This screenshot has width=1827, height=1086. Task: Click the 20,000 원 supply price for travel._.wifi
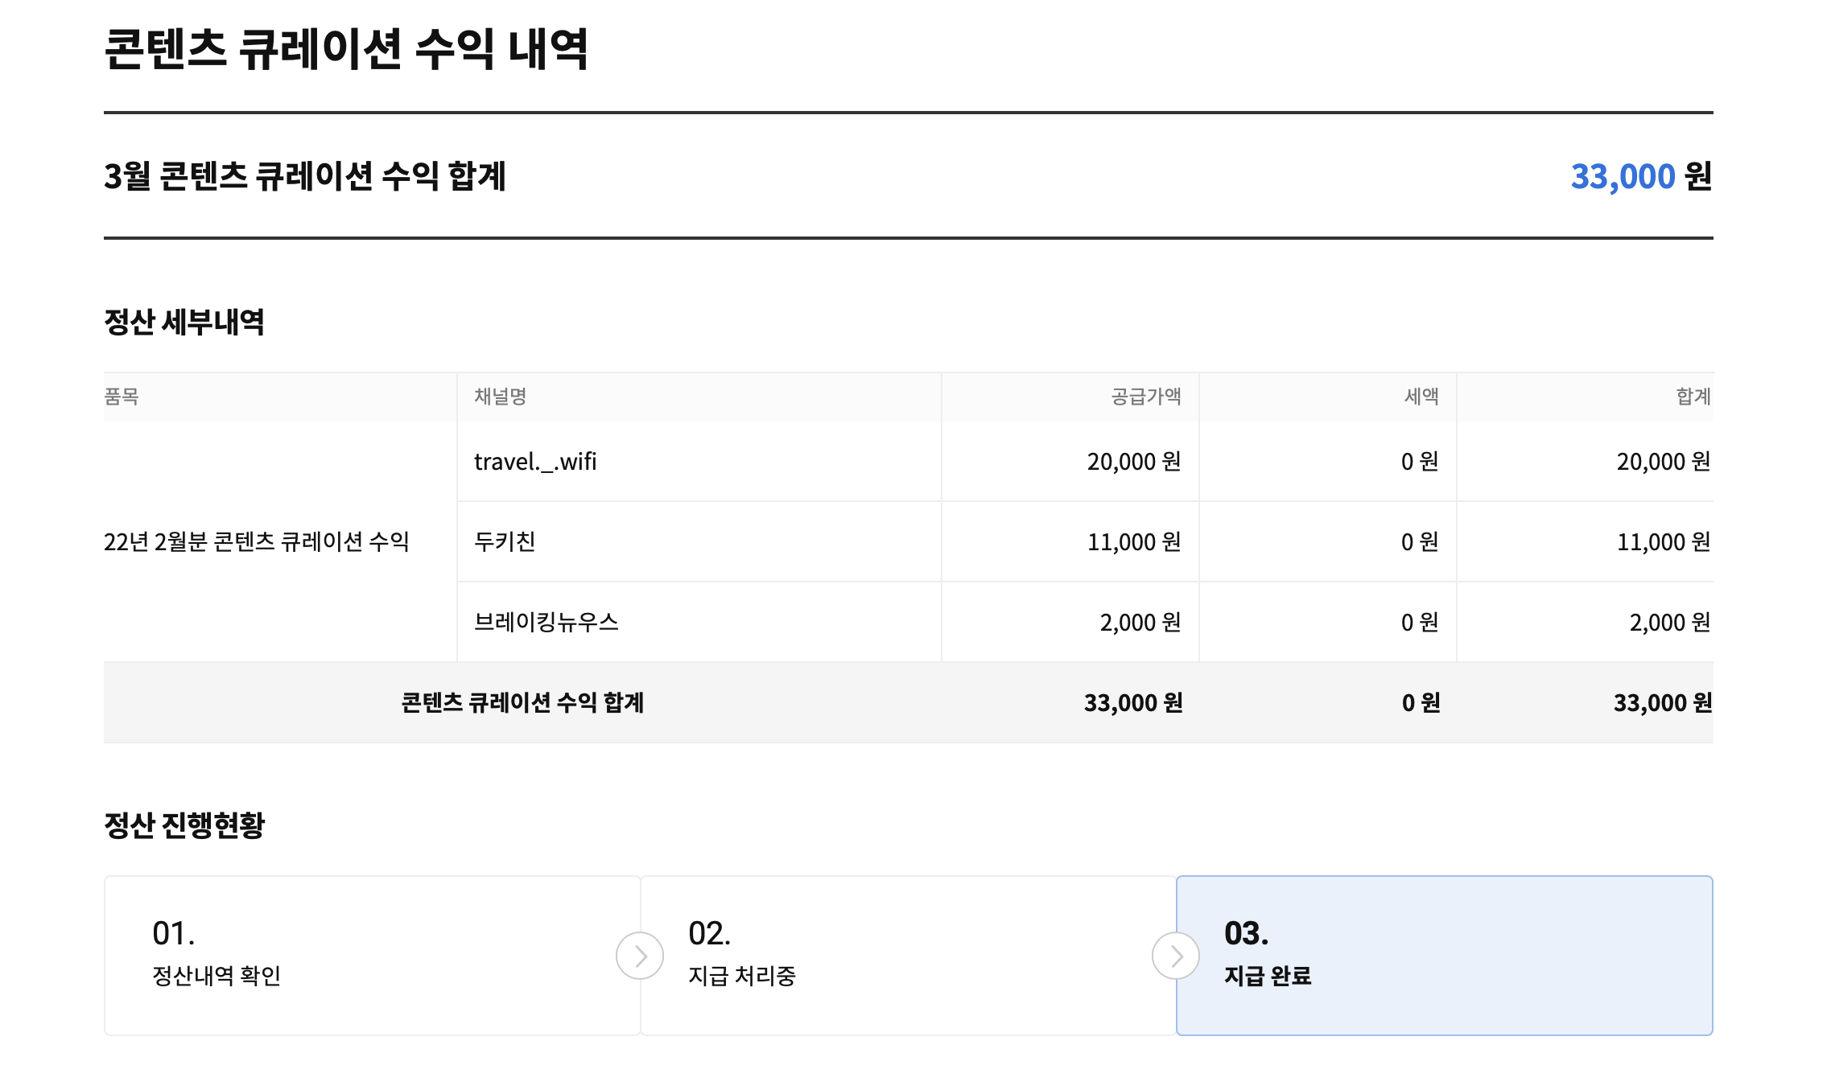coord(1134,462)
